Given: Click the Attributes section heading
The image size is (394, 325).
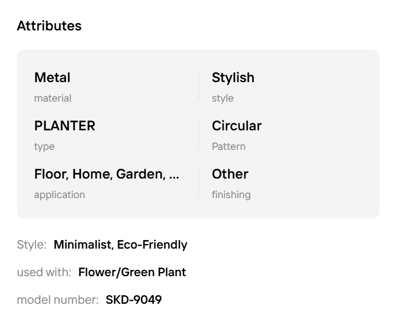Looking at the screenshot, I should click(x=49, y=26).
